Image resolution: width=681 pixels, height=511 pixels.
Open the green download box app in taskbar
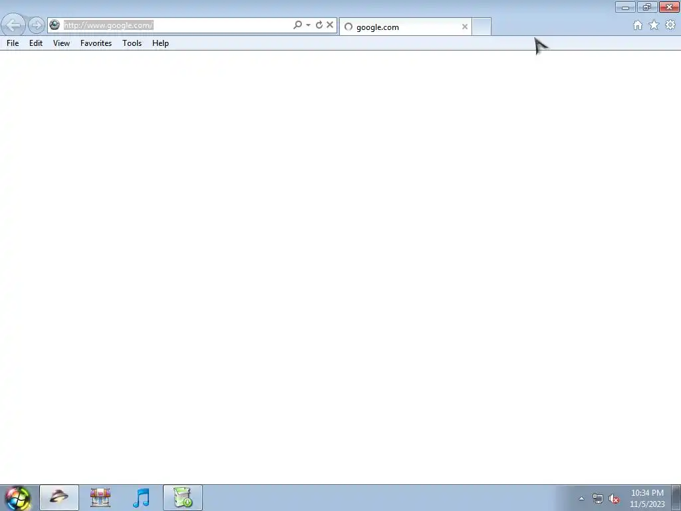pos(182,498)
